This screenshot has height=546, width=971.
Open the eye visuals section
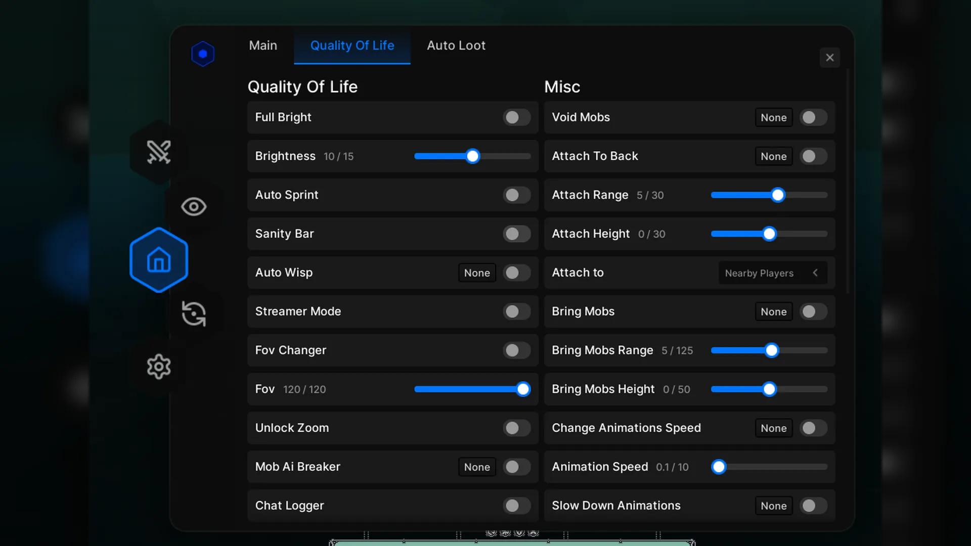click(194, 206)
